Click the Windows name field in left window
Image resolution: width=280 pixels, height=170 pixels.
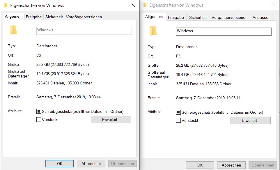[84, 31]
